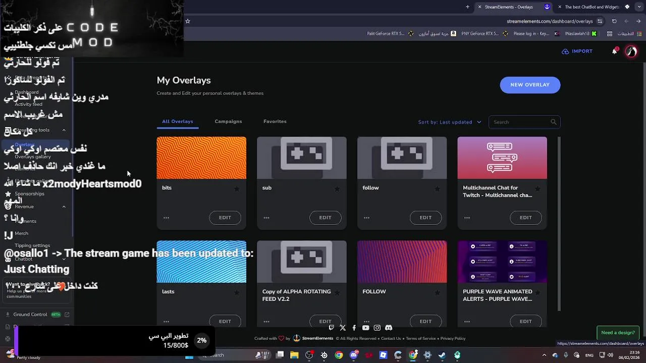
Task: Open the X (Twitter) footer icon
Action: point(343,328)
